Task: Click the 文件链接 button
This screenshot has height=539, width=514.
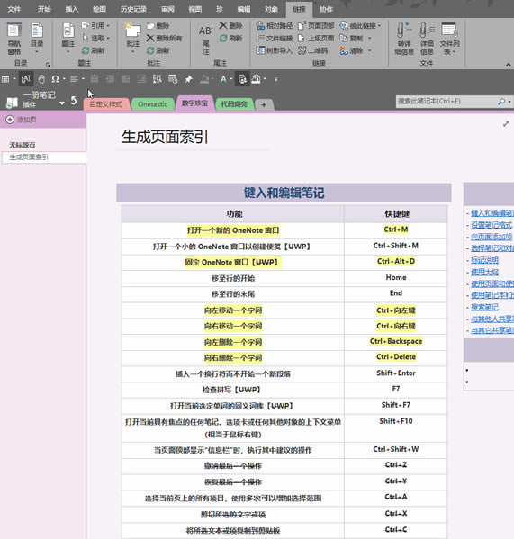Action: [275, 38]
